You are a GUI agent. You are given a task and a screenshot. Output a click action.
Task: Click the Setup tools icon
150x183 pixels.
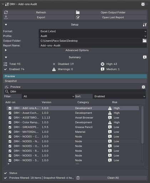145,25
